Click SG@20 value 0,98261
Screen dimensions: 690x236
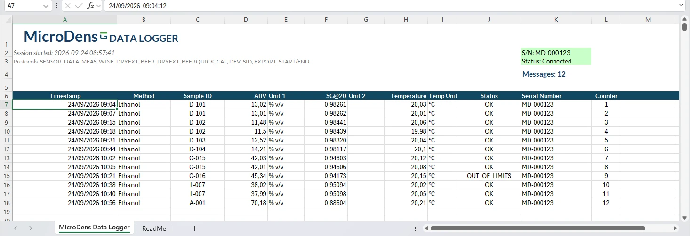click(x=326, y=105)
